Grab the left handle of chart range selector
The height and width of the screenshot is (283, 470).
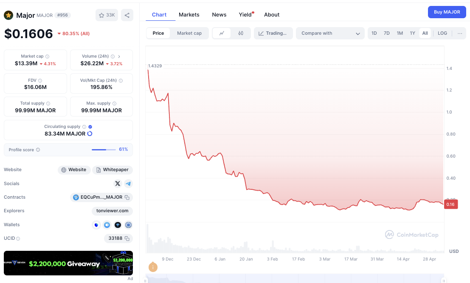[x=145, y=280]
